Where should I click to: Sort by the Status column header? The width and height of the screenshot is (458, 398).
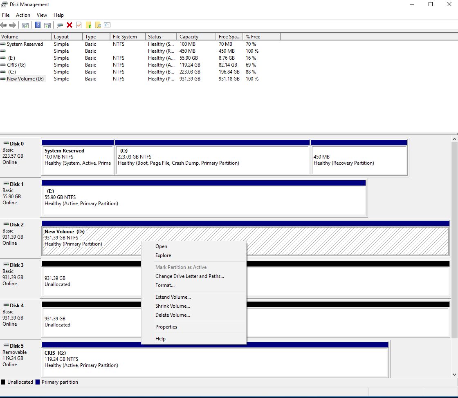[161, 36]
